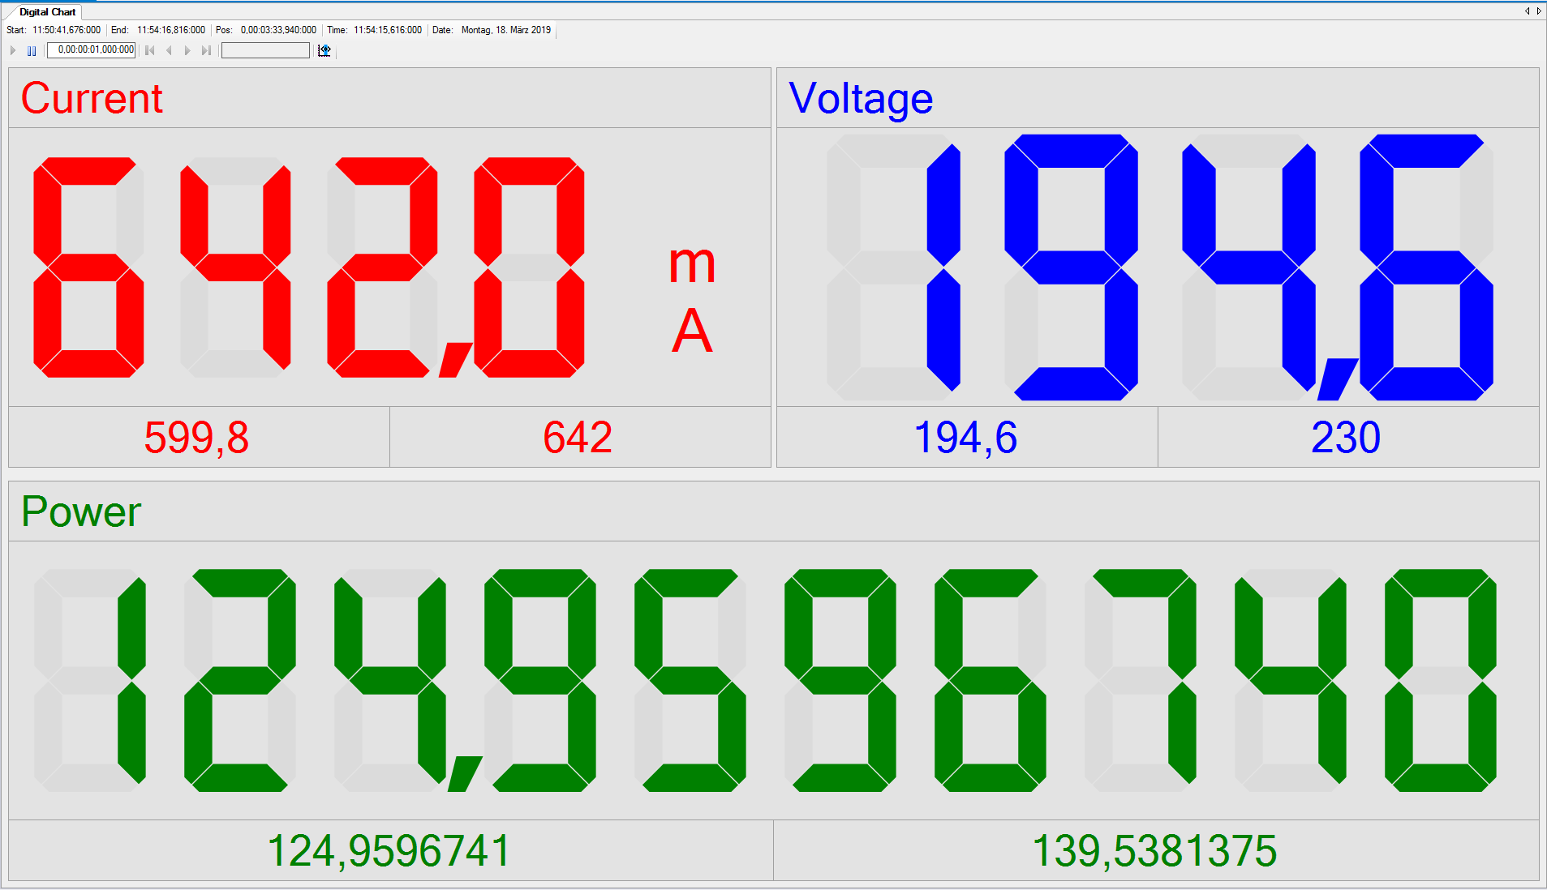The image size is (1547, 890).
Task: Click the green Power seven-segment display
Action: tap(765, 681)
